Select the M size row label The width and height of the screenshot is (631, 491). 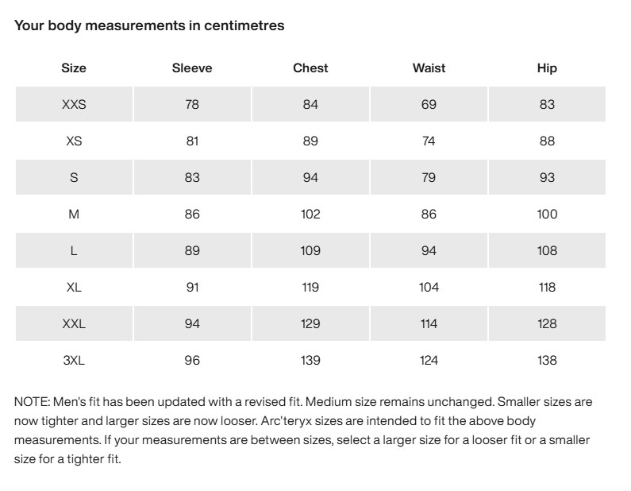pyautogui.click(x=74, y=214)
